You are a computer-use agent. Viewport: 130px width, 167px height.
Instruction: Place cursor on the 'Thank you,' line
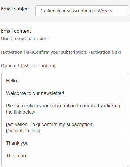(18, 143)
